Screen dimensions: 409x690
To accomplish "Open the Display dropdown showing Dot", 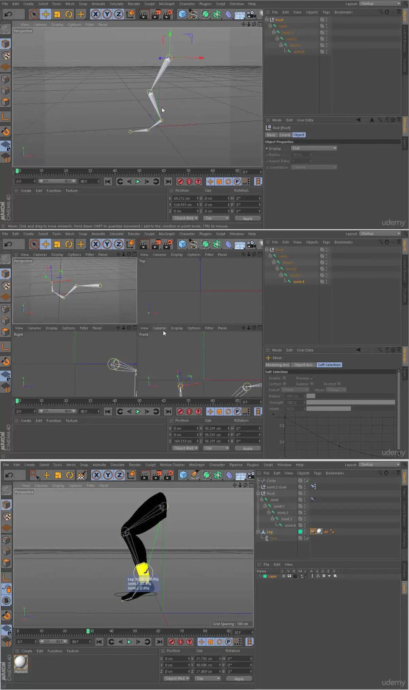I will 314,148.
